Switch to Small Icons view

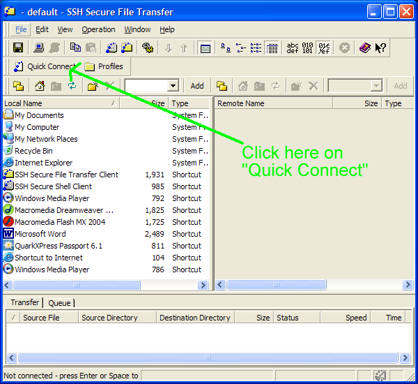(241, 48)
